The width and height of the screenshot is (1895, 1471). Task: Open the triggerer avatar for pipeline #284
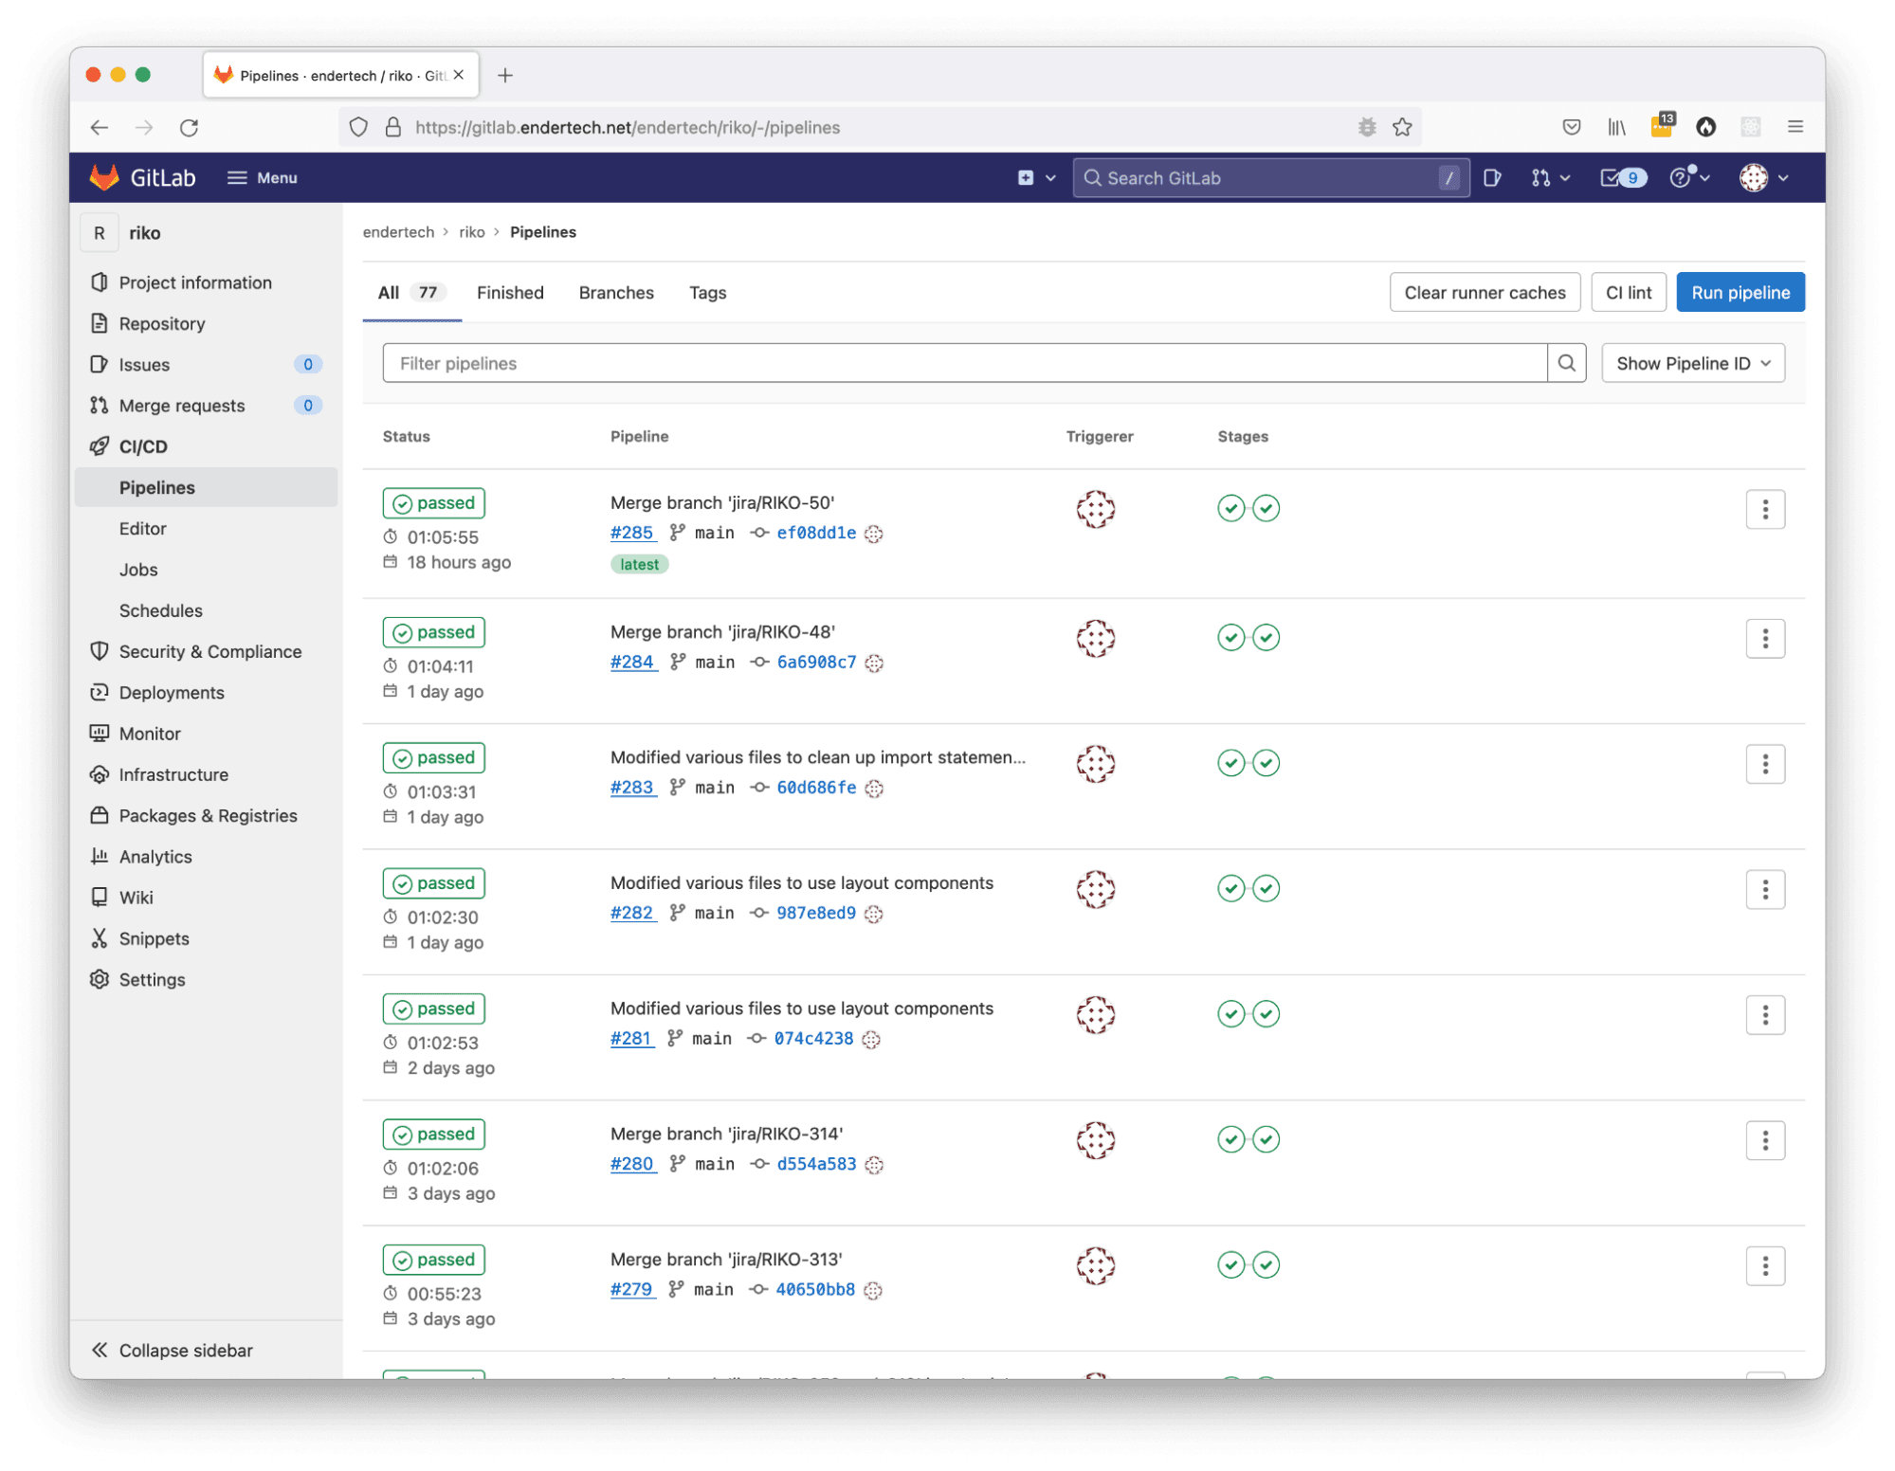coord(1095,639)
